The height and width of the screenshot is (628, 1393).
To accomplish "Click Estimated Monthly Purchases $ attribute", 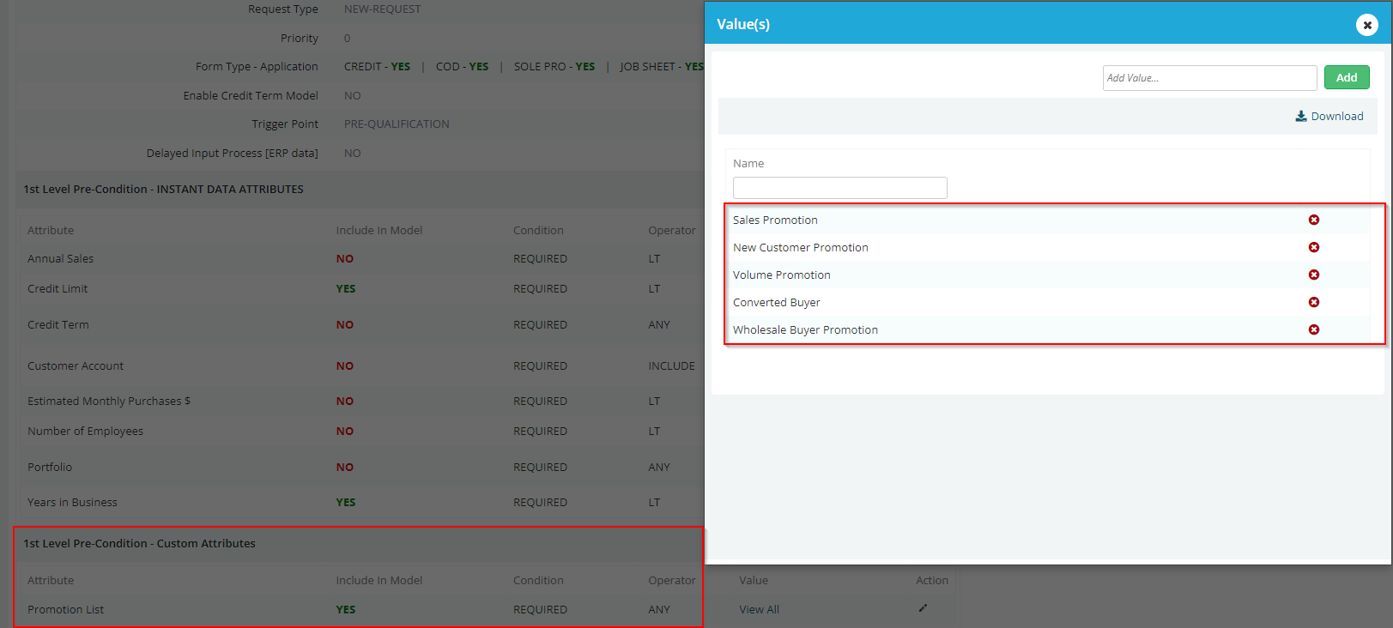I will pyautogui.click(x=109, y=401).
